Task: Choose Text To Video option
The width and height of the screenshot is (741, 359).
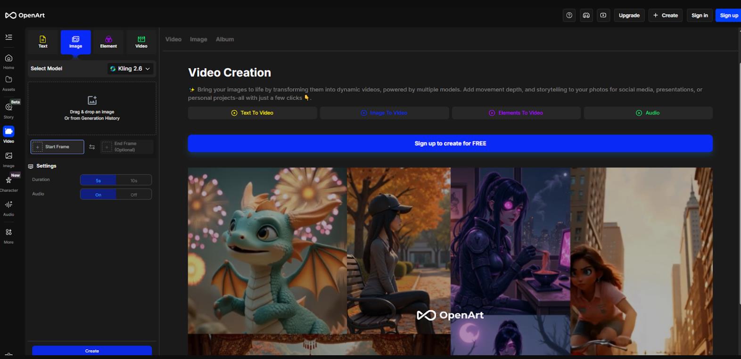Action: coord(252,113)
